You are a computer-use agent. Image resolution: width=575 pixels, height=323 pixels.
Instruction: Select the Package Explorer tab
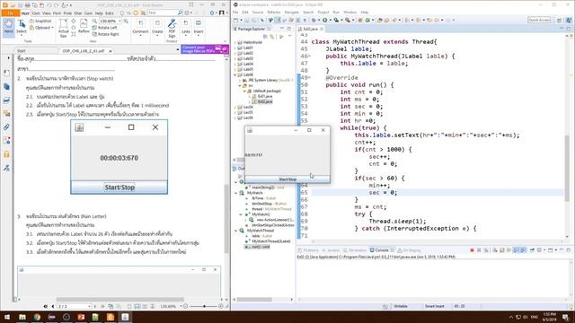point(252,29)
